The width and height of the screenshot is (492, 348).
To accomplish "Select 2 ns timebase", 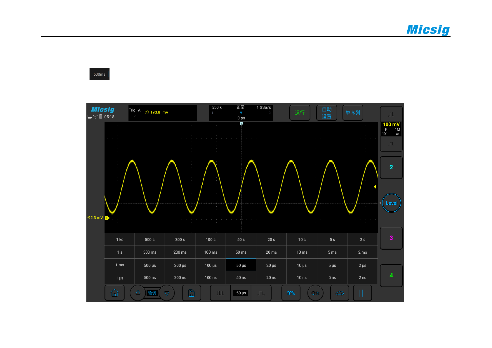I will point(362,277).
